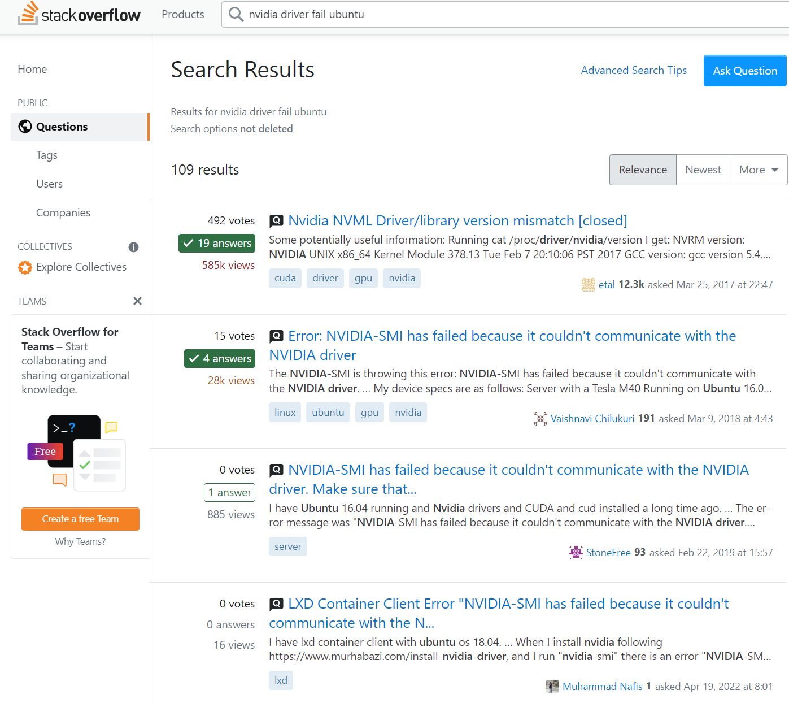
Task: Click the globe icon beside Questions
Action: tap(25, 127)
